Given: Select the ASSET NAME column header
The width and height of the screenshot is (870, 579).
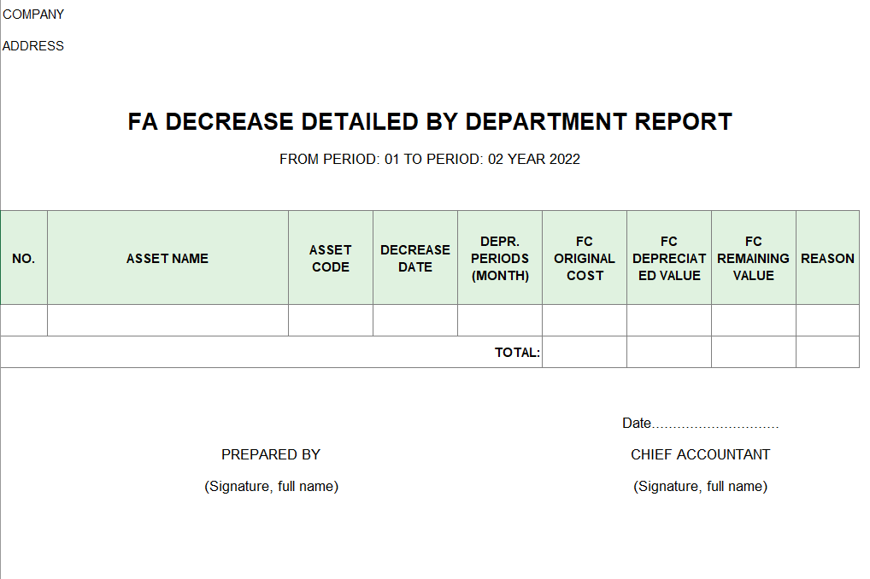Looking at the screenshot, I should pyautogui.click(x=168, y=259).
